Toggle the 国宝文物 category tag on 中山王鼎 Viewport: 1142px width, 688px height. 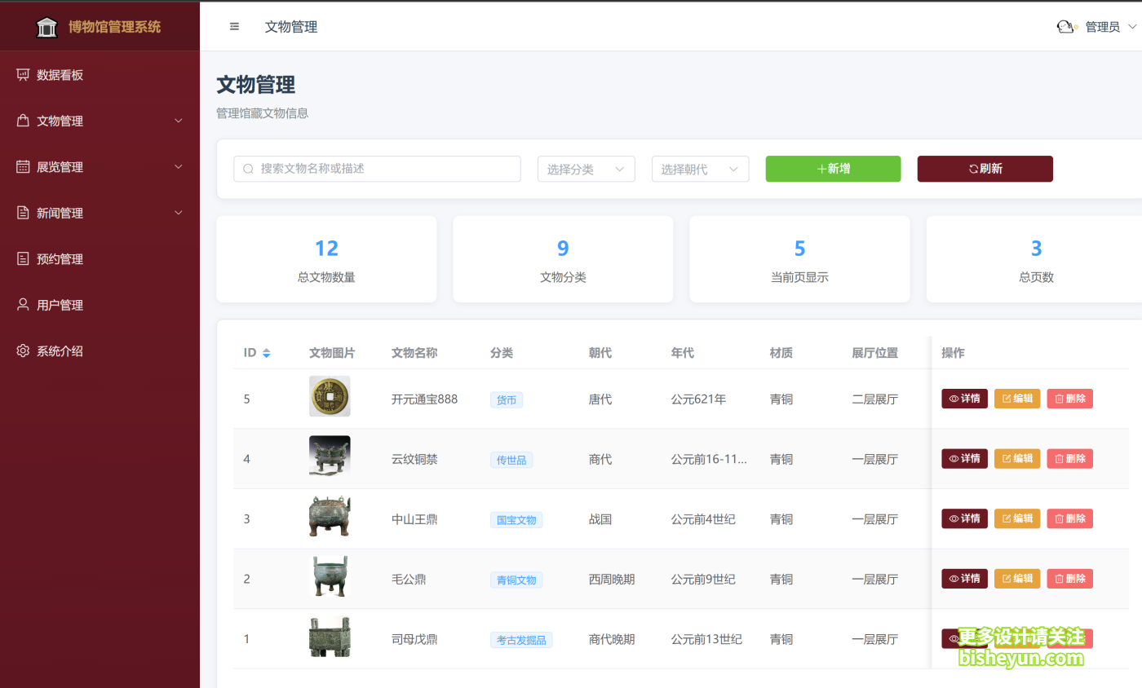[516, 518]
